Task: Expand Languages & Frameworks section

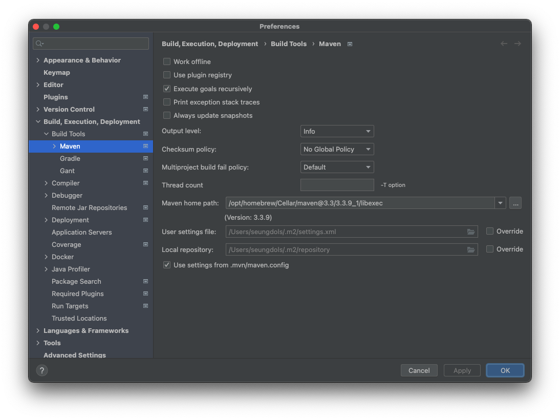Action: [38, 331]
